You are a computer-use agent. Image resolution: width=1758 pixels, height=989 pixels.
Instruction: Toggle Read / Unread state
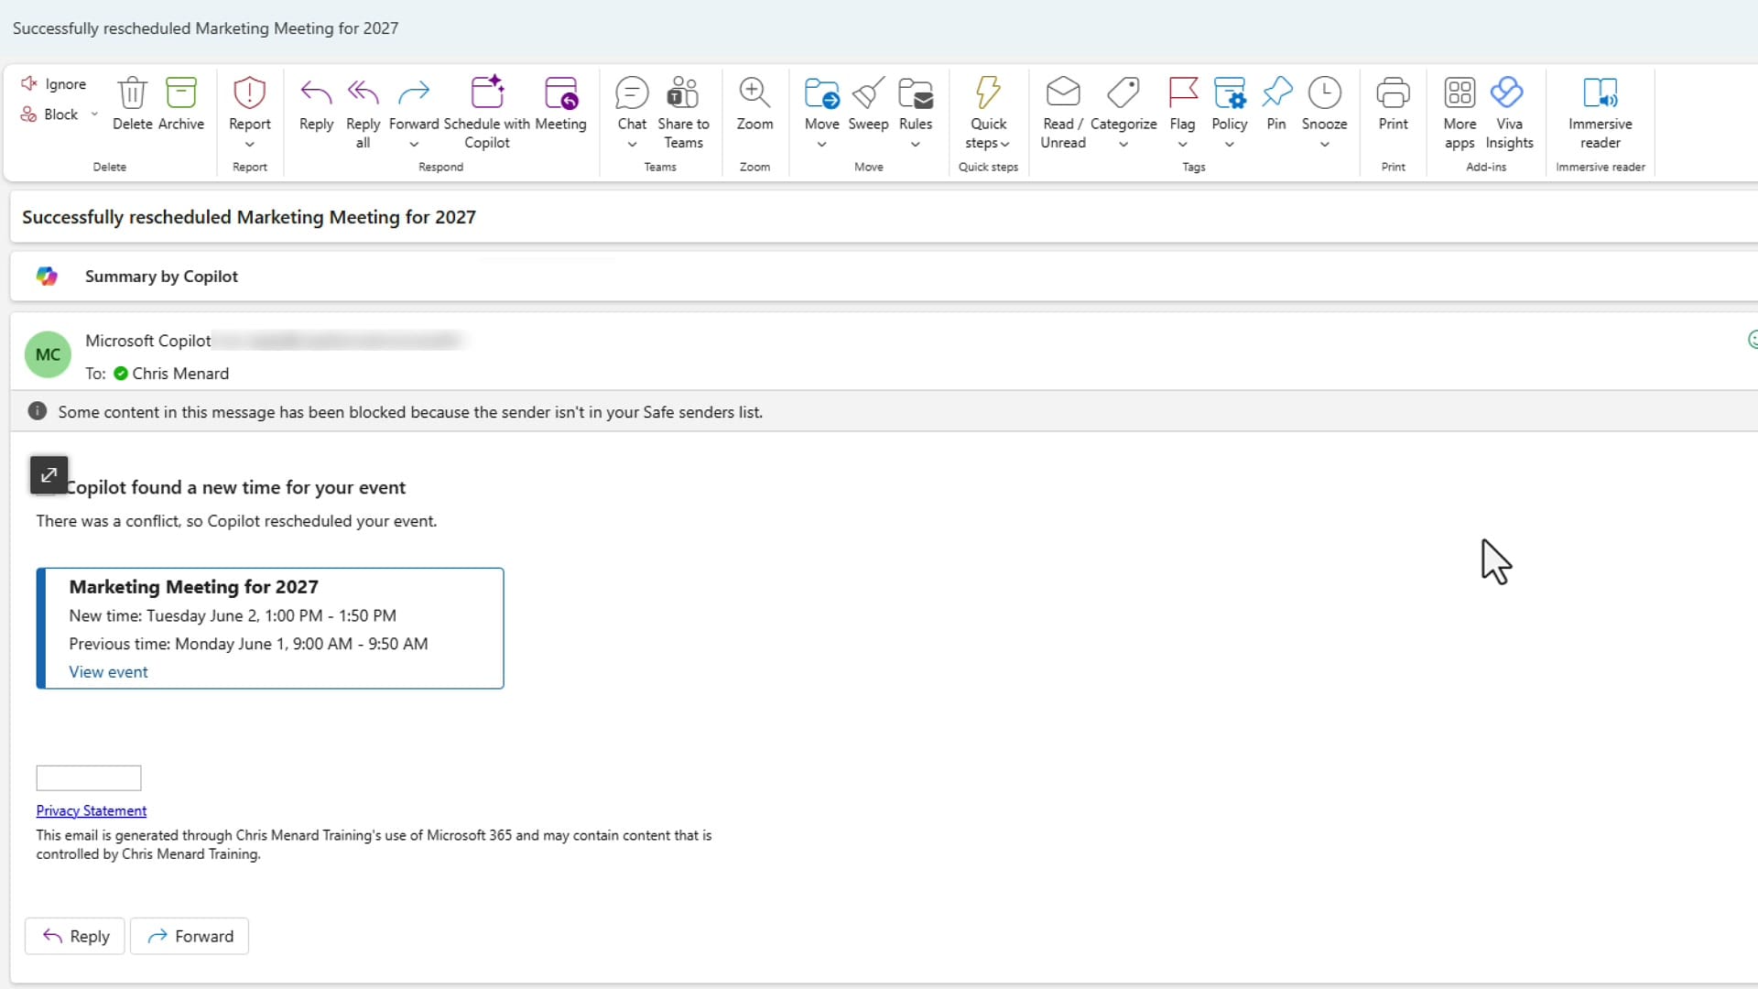1063,92
